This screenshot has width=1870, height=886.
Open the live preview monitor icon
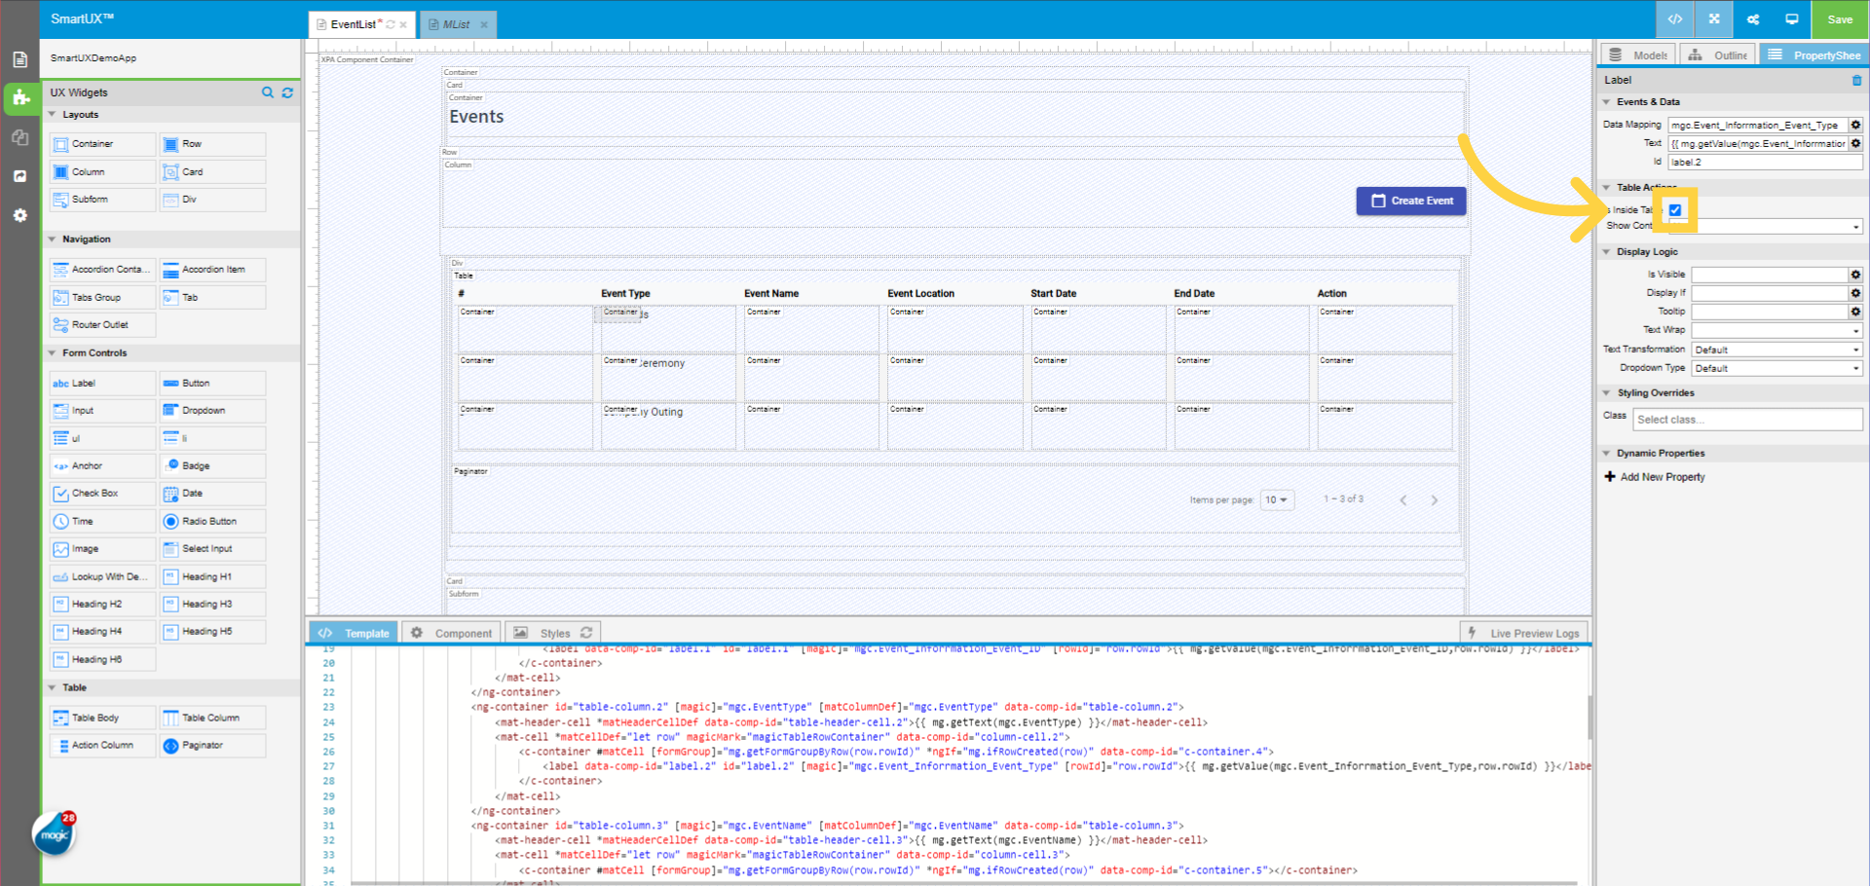click(1793, 18)
